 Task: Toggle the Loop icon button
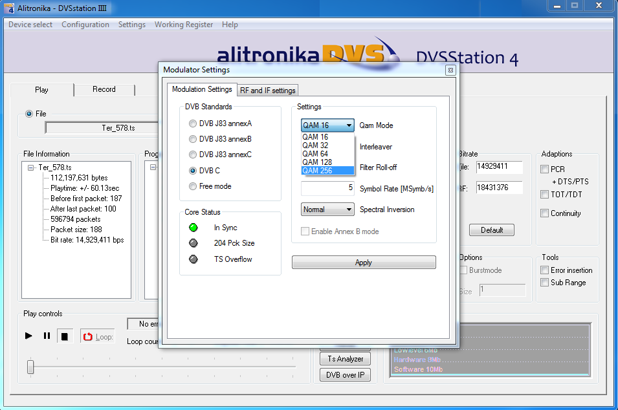[x=88, y=336]
